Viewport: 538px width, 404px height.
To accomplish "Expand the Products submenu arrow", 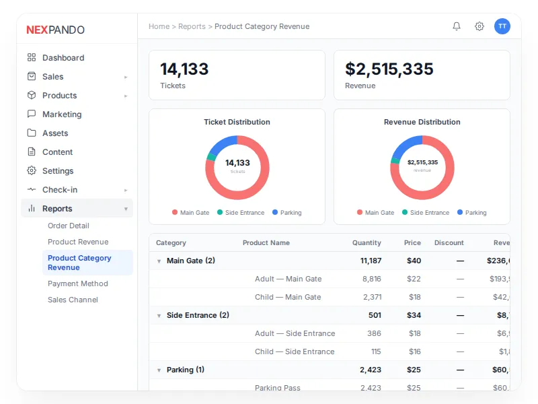I will coord(126,96).
